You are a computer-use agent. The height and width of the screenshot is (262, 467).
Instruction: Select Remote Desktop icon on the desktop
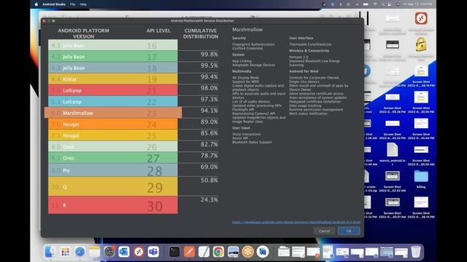click(421, 18)
